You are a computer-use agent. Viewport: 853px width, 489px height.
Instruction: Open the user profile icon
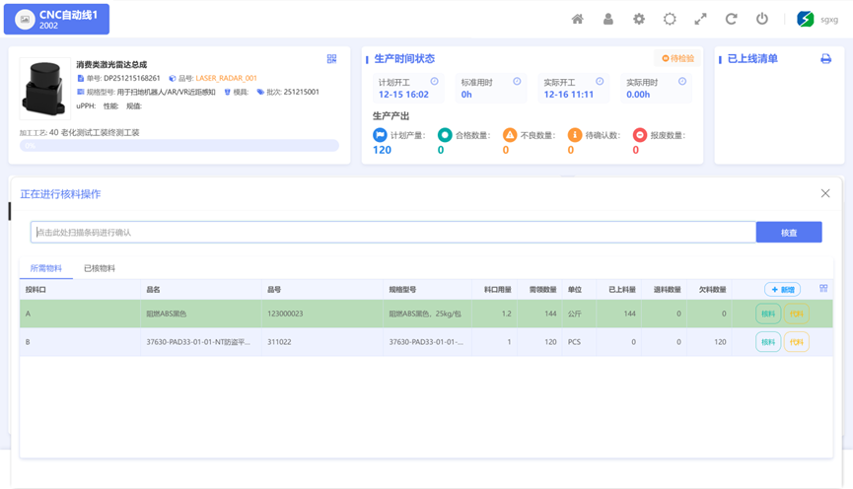(608, 19)
